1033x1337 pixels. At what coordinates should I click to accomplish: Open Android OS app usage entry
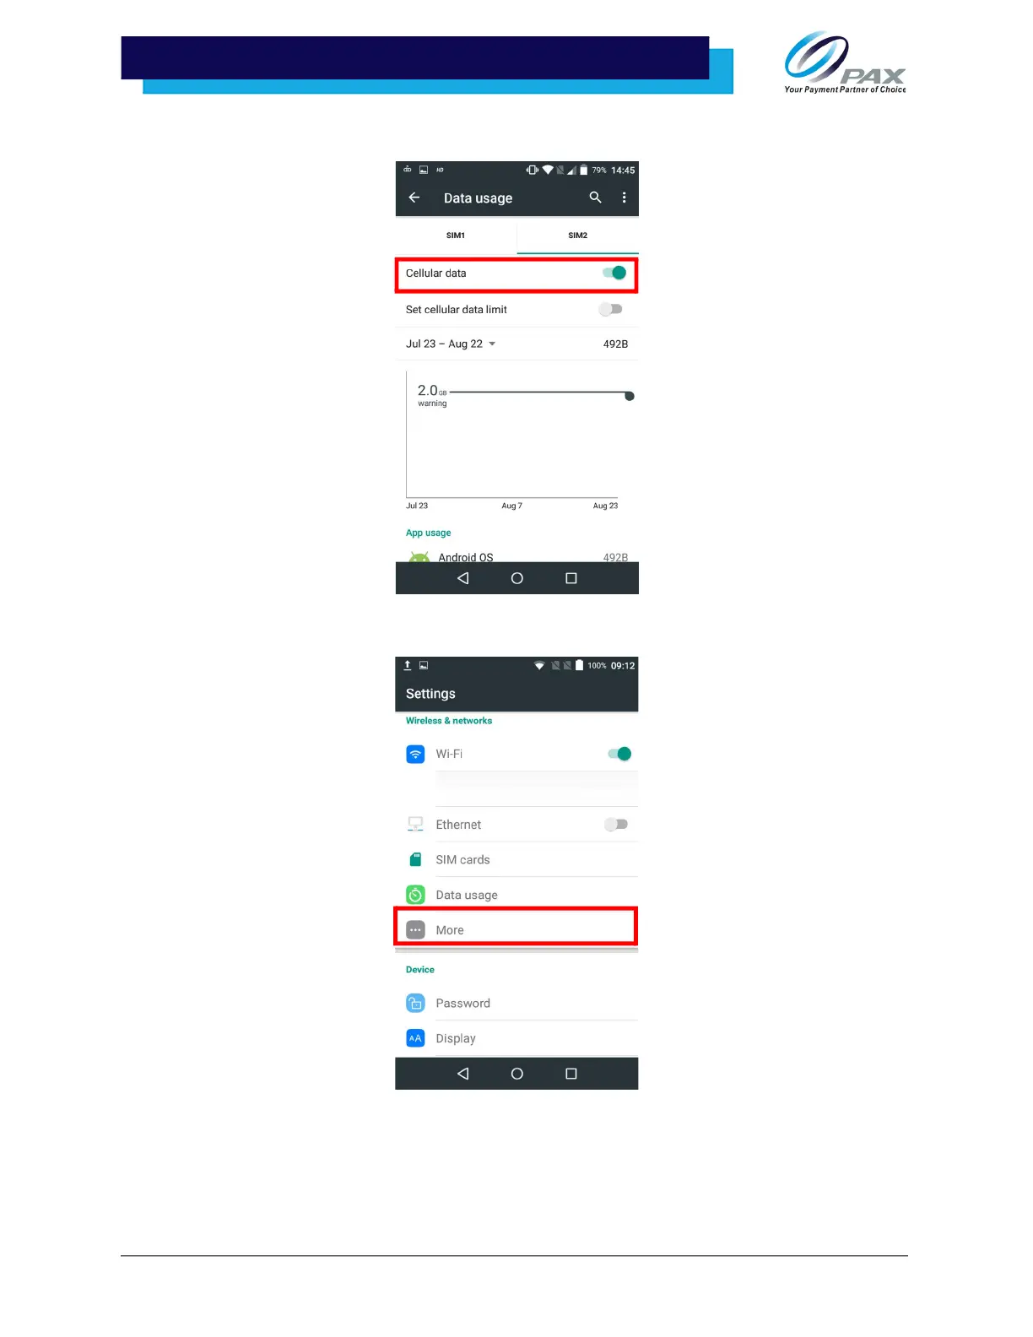pyautogui.click(x=517, y=556)
